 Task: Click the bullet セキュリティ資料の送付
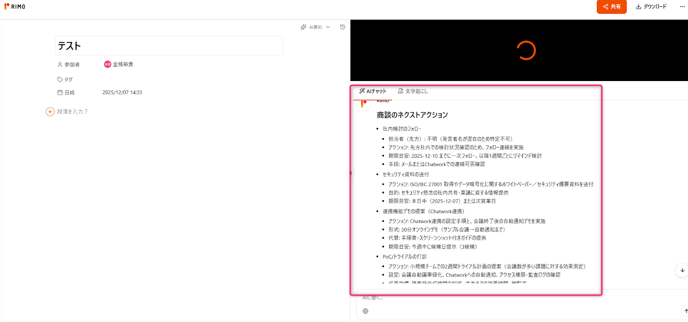405,175
